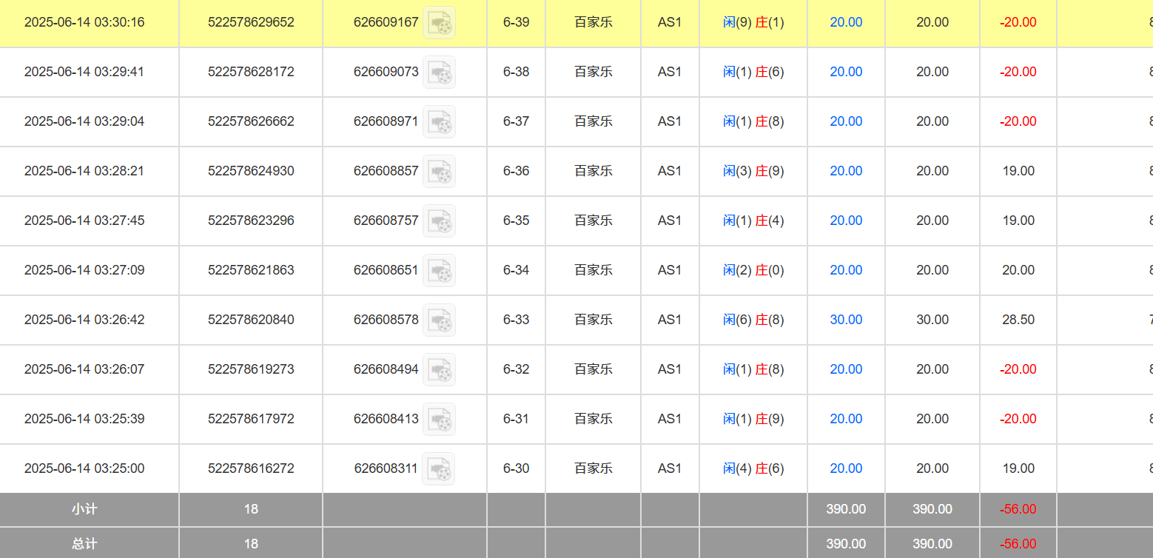Open the video replay icon for round 626608651
1153x558 pixels.
pos(440,270)
